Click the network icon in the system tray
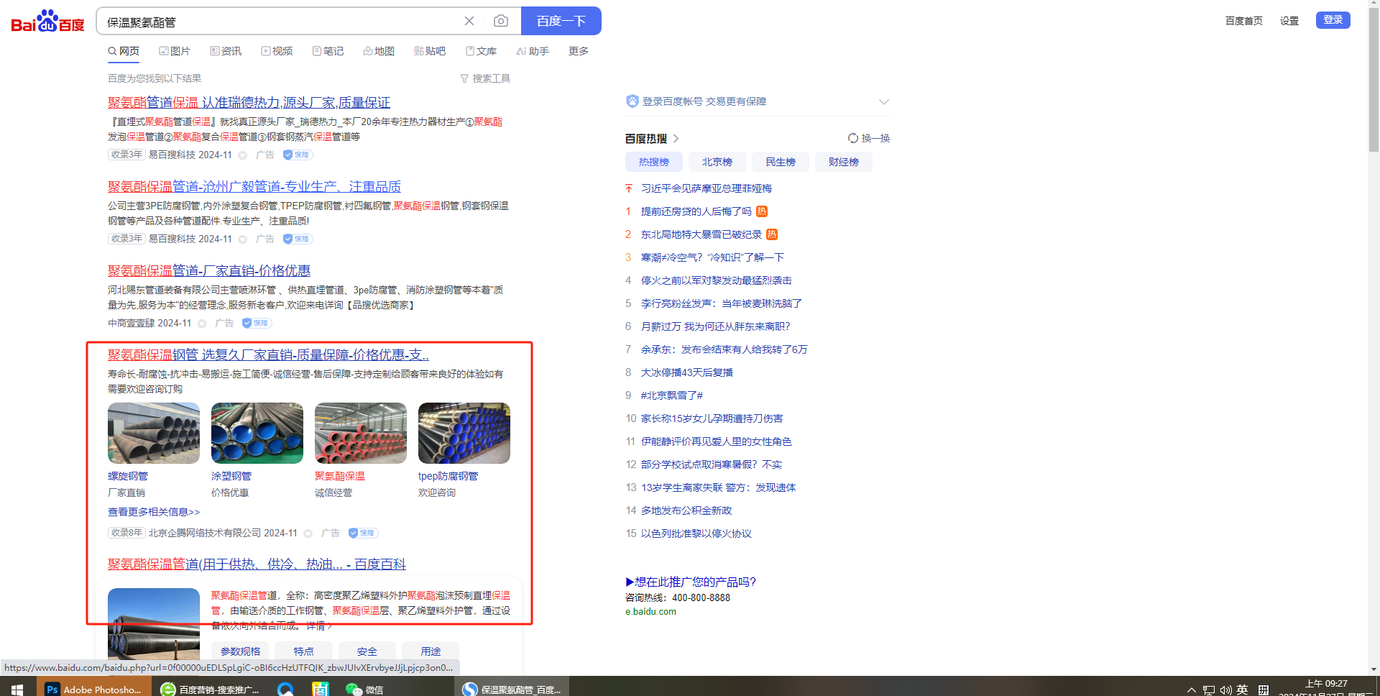1380x696 pixels. pyautogui.click(x=1209, y=690)
